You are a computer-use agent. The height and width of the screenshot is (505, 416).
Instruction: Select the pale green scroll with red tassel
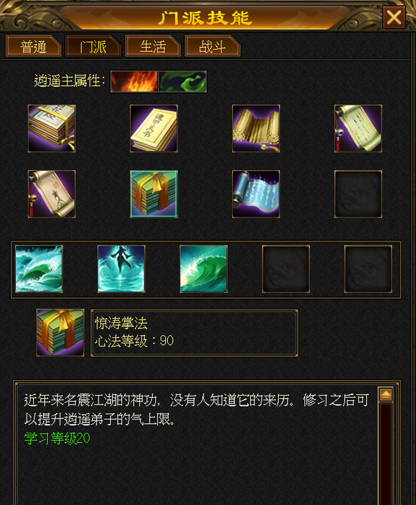tap(358, 128)
